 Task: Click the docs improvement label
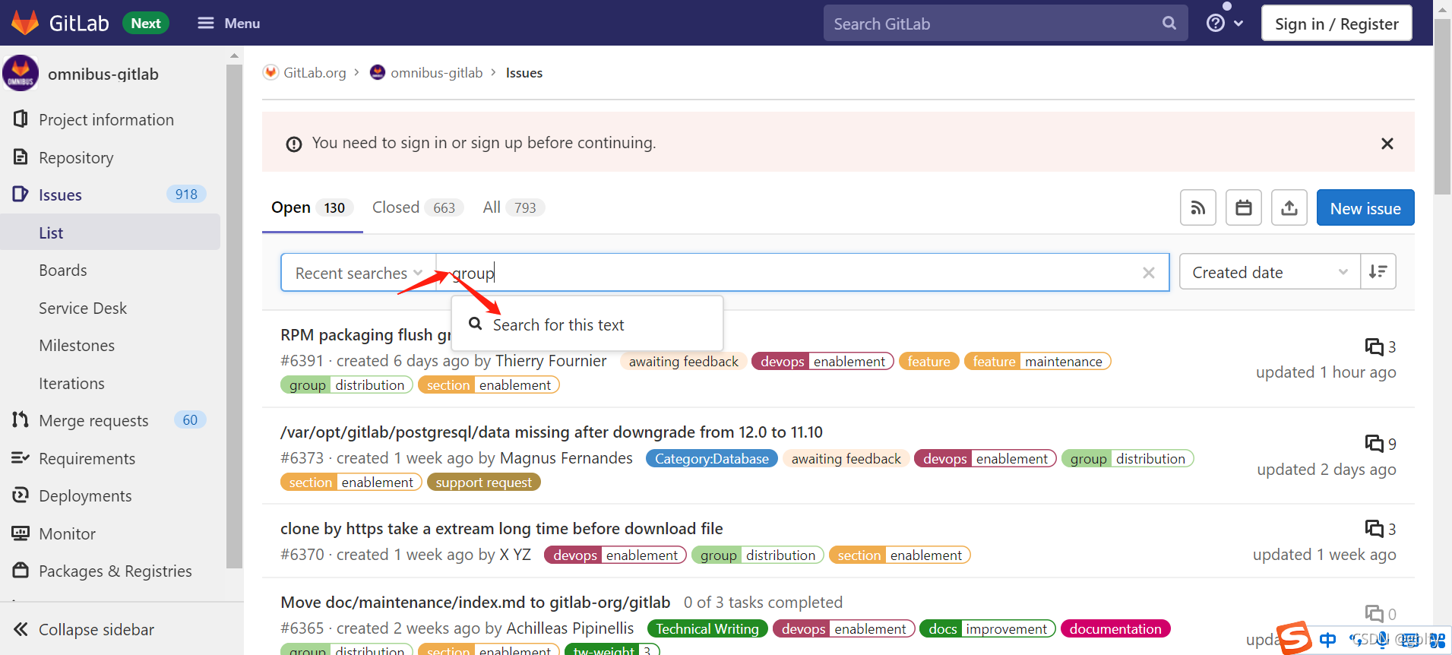[987, 629]
